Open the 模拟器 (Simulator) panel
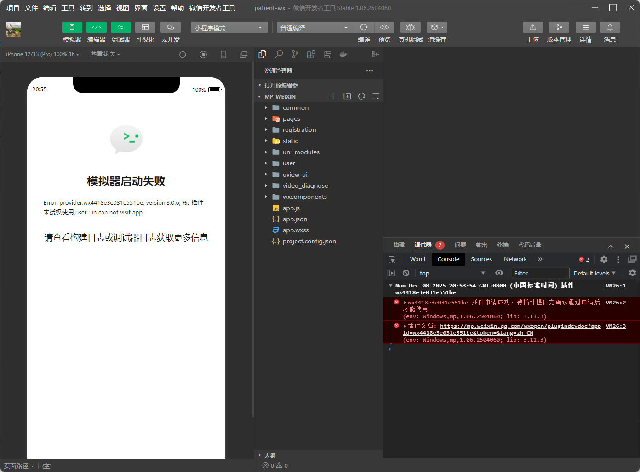Image resolution: width=640 pixels, height=472 pixels. (72, 32)
